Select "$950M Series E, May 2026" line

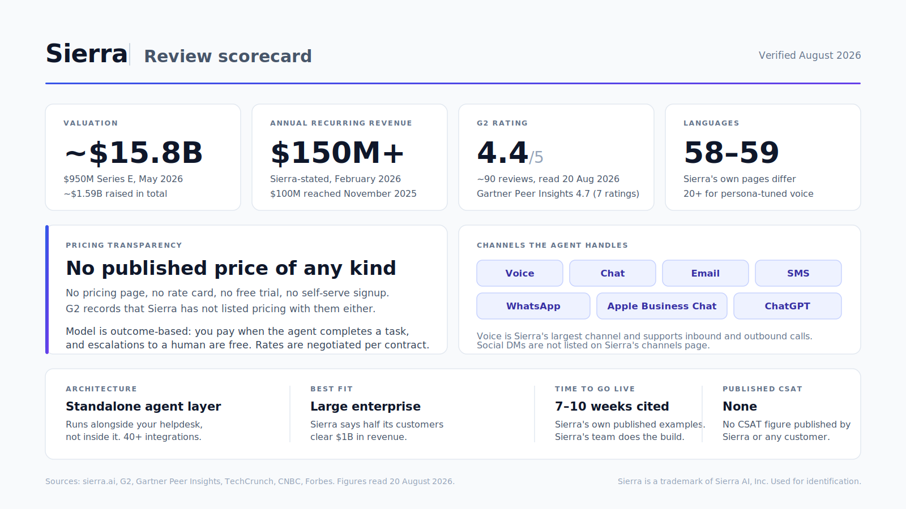tap(123, 179)
